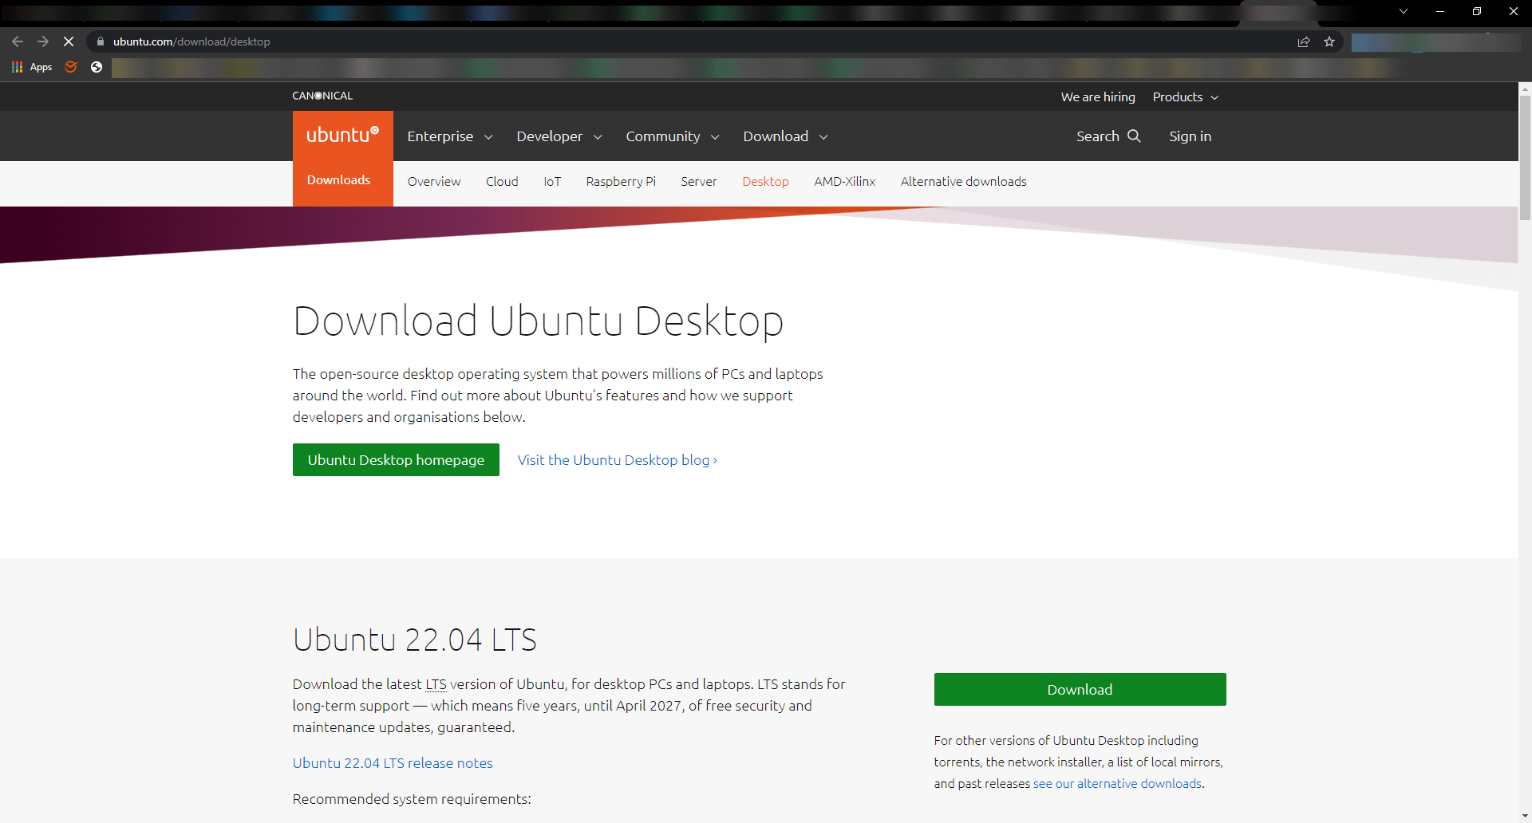The image size is (1532, 823).
Task: Open the tab search chevron
Action: coord(1404,11)
